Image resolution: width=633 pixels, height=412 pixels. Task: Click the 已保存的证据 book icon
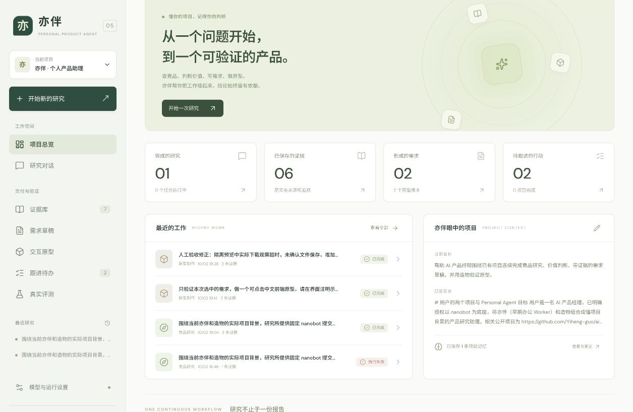pos(361,156)
